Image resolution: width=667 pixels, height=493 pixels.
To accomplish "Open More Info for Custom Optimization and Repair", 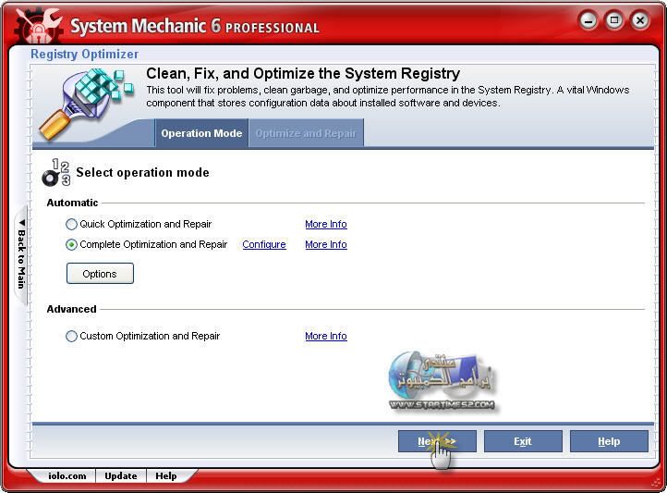I will (x=326, y=336).
